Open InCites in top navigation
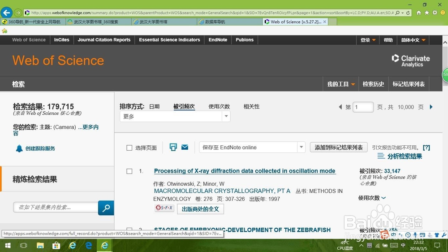The height and width of the screenshot is (252, 448). [x=62, y=40]
